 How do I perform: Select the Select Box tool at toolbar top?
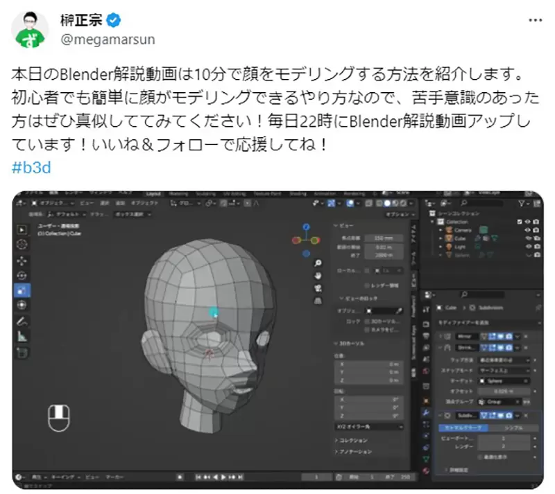pos(22,230)
